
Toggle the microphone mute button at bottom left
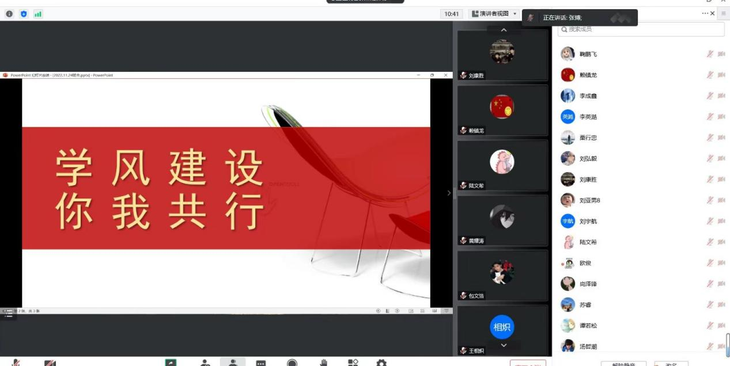(16, 363)
